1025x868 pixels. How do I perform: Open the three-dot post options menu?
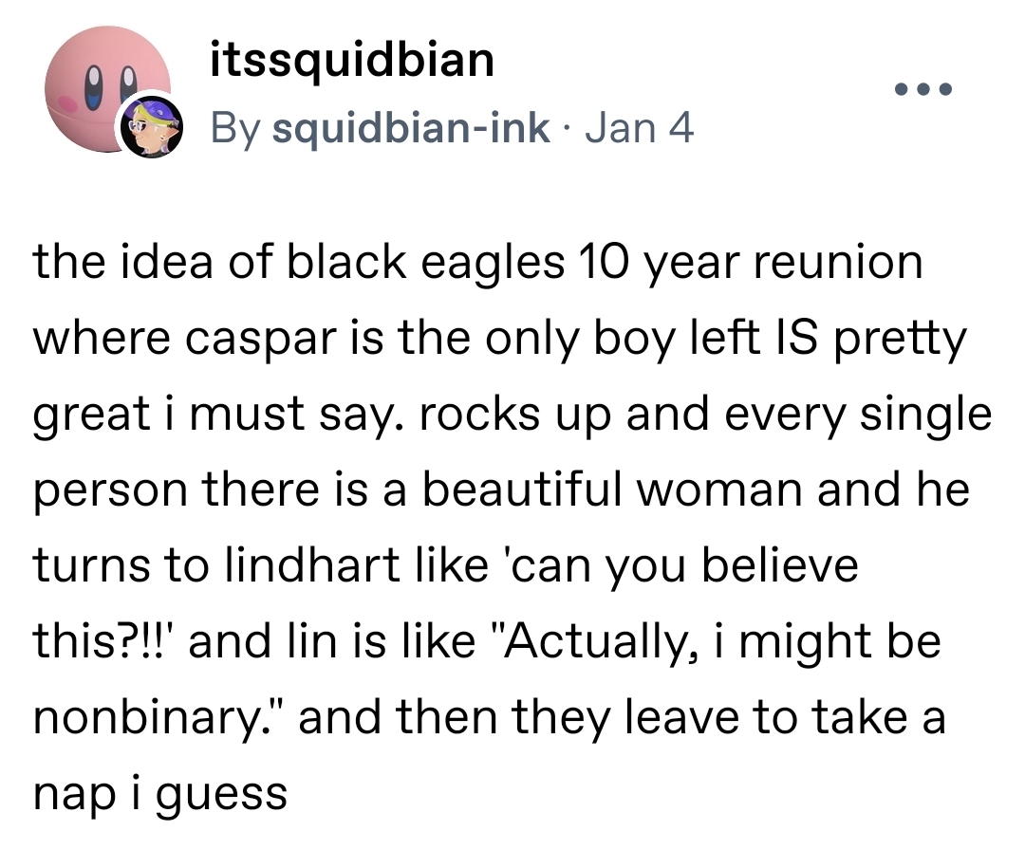922,91
